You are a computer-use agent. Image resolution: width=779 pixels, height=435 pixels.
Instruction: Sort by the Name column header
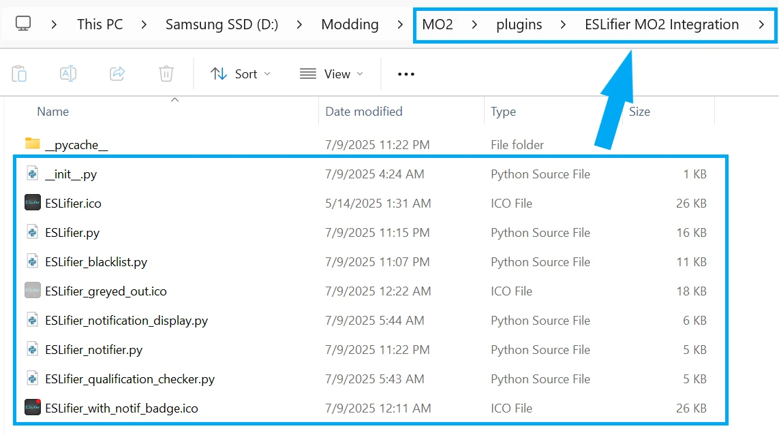tap(52, 112)
